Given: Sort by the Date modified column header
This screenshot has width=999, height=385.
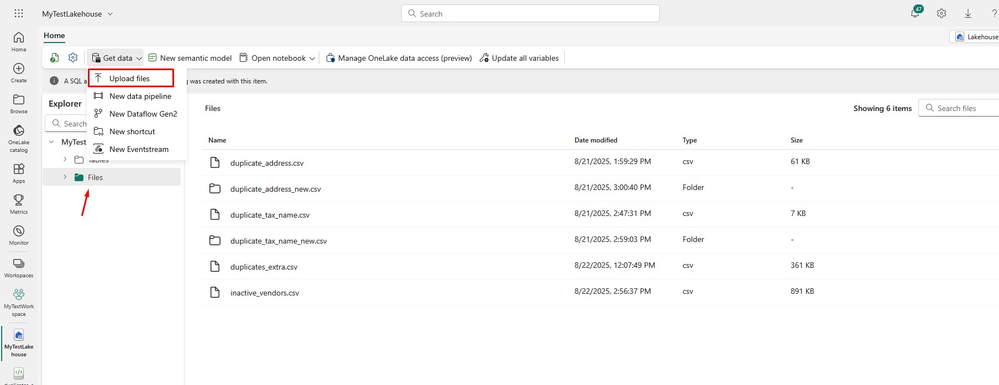Looking at the screenshot, I should 596,140.
